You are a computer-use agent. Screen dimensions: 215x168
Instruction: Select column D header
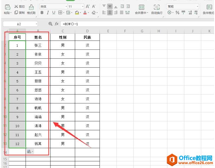[x=87, y=31]
